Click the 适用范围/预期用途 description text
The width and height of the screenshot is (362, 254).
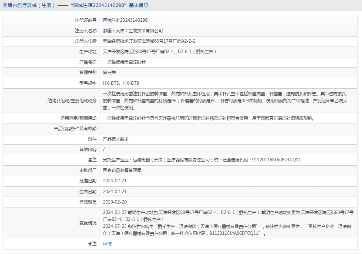pyautogui.click(x=208, y=118)
